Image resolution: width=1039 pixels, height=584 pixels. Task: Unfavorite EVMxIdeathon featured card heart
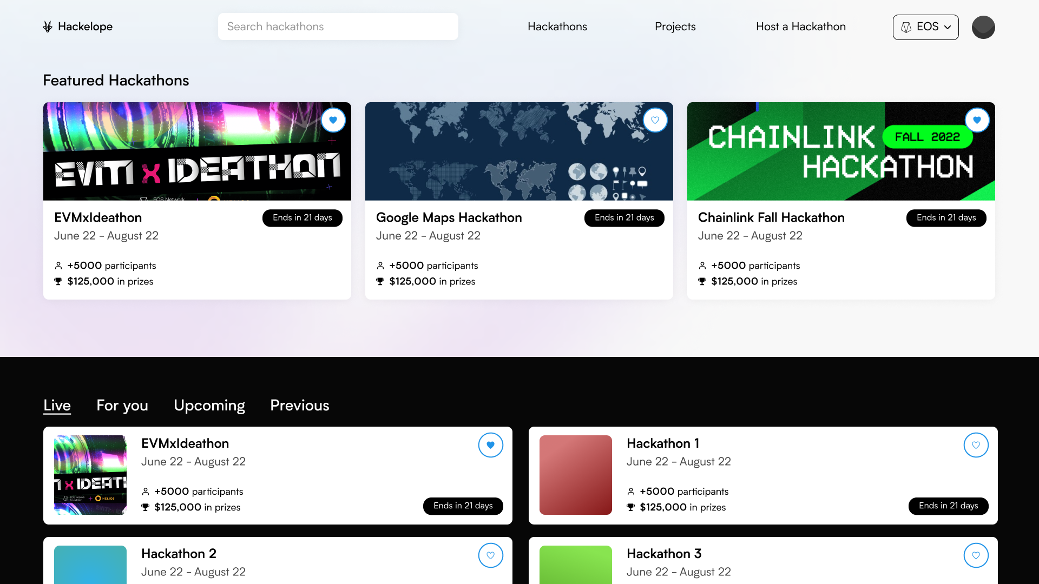point(333,120)
